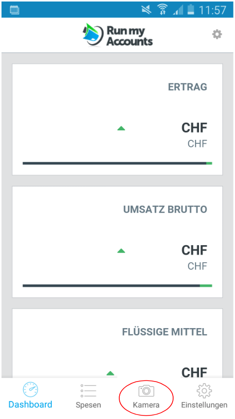This screenshot has height=419, width=235.
Task: Tap the Dashboard speedometer icon
Action: [x=30, y=390]
